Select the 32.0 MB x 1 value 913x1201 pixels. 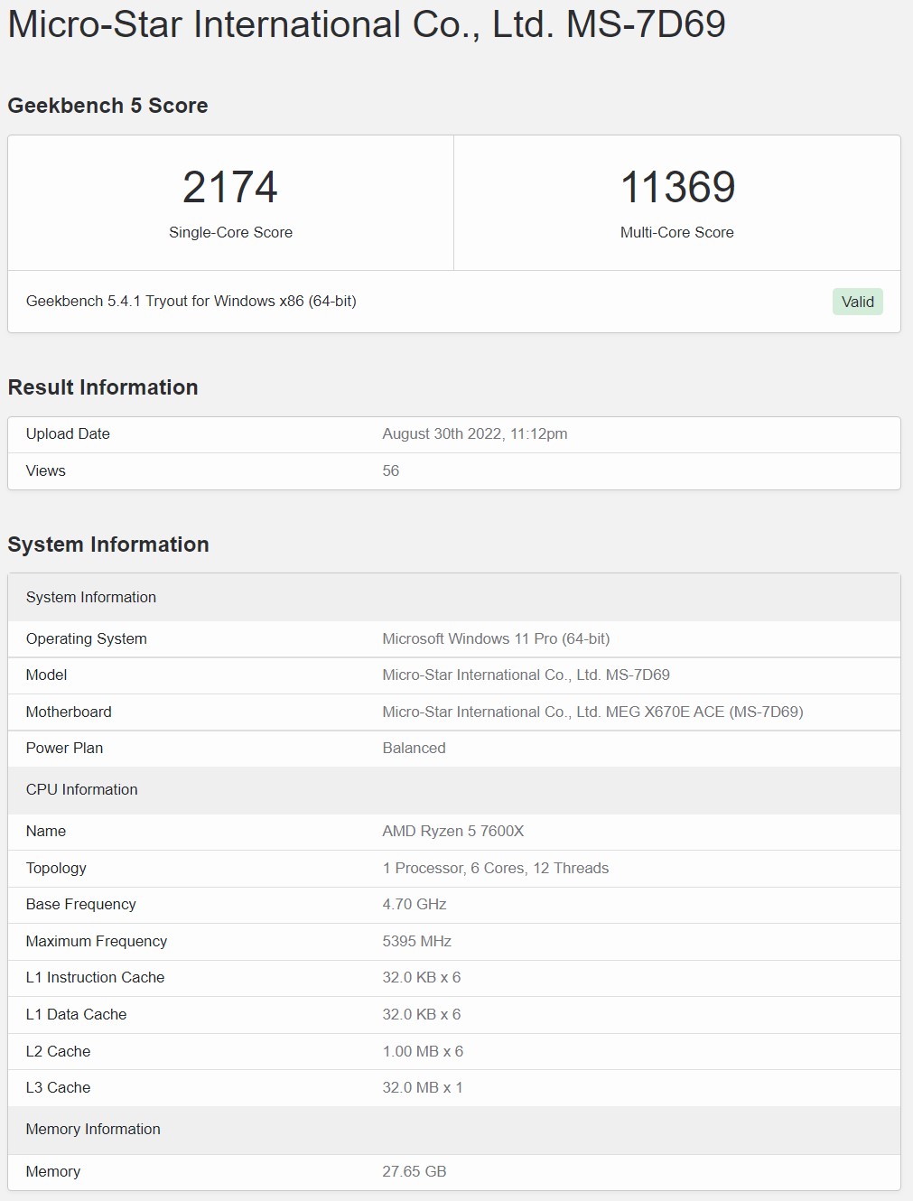423,1087
